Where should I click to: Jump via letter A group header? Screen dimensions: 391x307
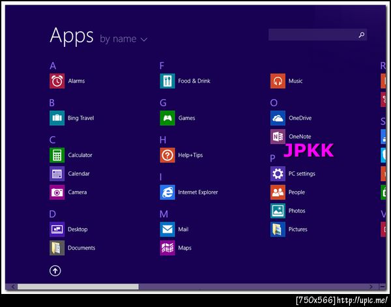pyautogui.click(x=53, y=66)
